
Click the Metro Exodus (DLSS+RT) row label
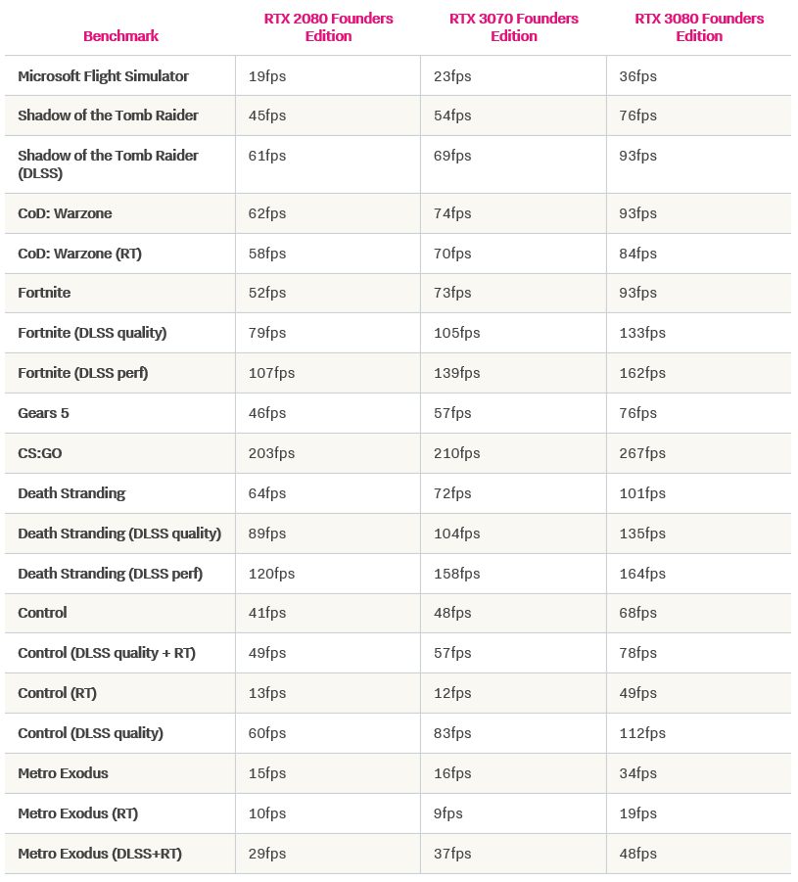point(100,854)
